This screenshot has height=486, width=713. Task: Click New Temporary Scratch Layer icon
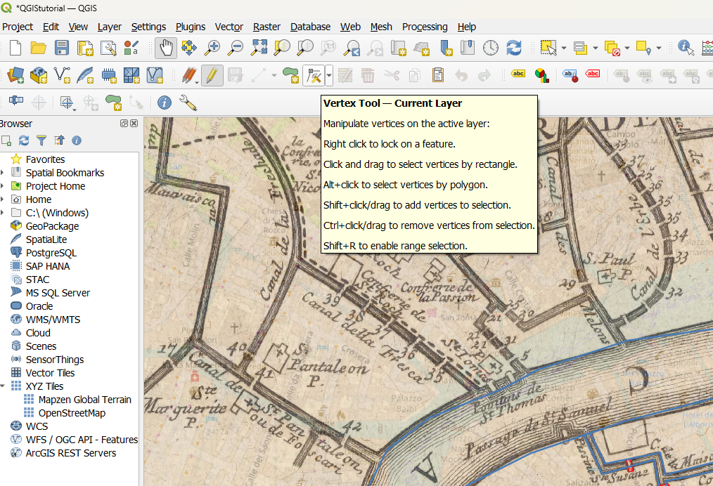(109, 75)
